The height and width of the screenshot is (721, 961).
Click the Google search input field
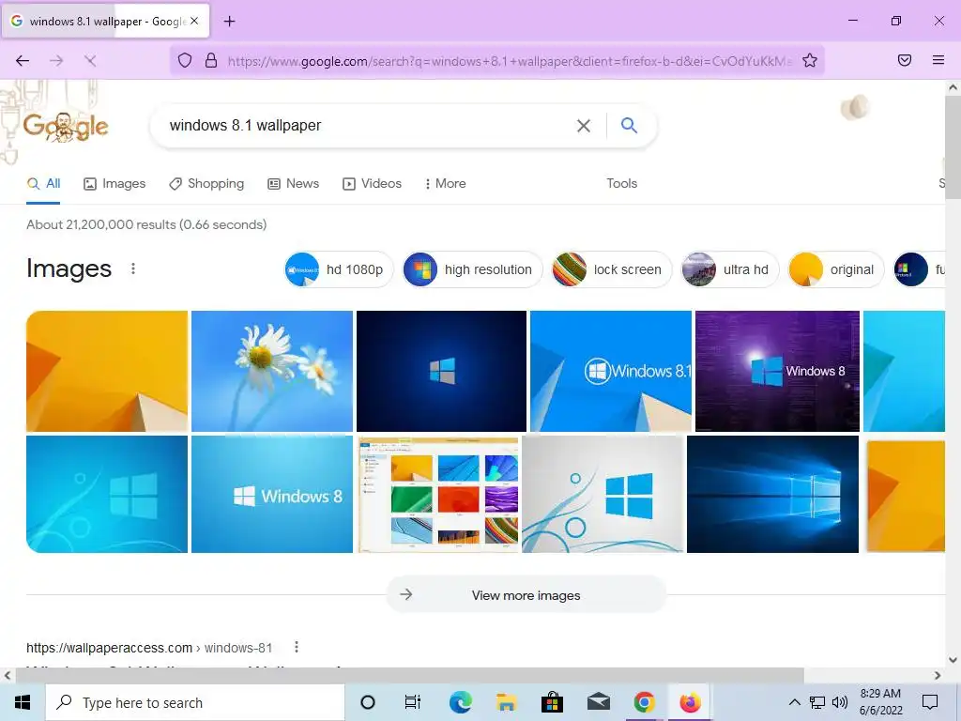click(368, 126)
